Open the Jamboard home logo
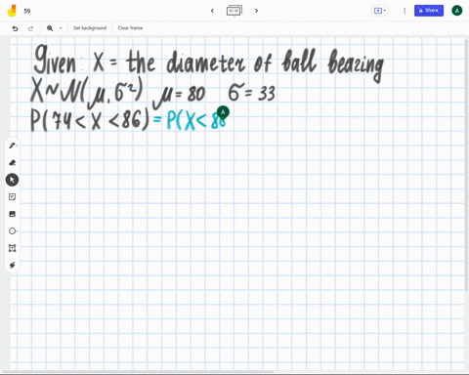The width and height of the screenshot is (469, 375). coord(12,11)
